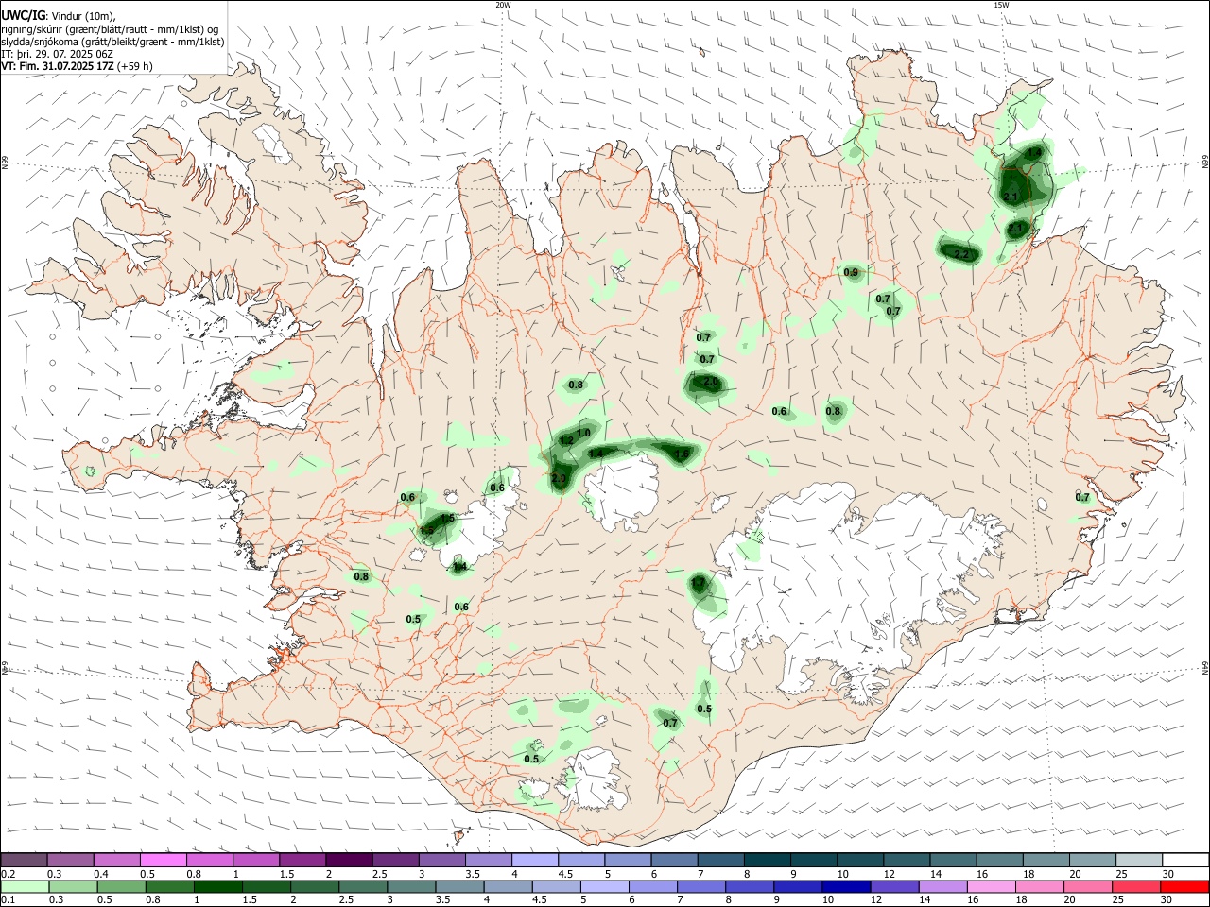Pick the dark mauve 0.2–0.3 sleet swatch
The image size is (1210, 907).
25,860
